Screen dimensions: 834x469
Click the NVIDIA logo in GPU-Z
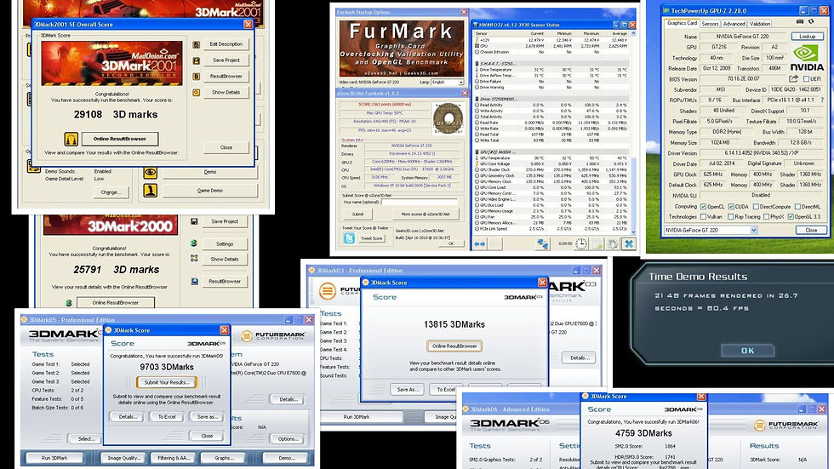tap(807, 59)
